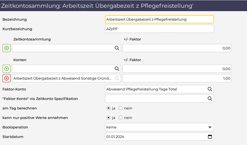
Task: Click greyed magnifier in Arbeitszeit Übergabezeit row
Action: coord(117,78)
